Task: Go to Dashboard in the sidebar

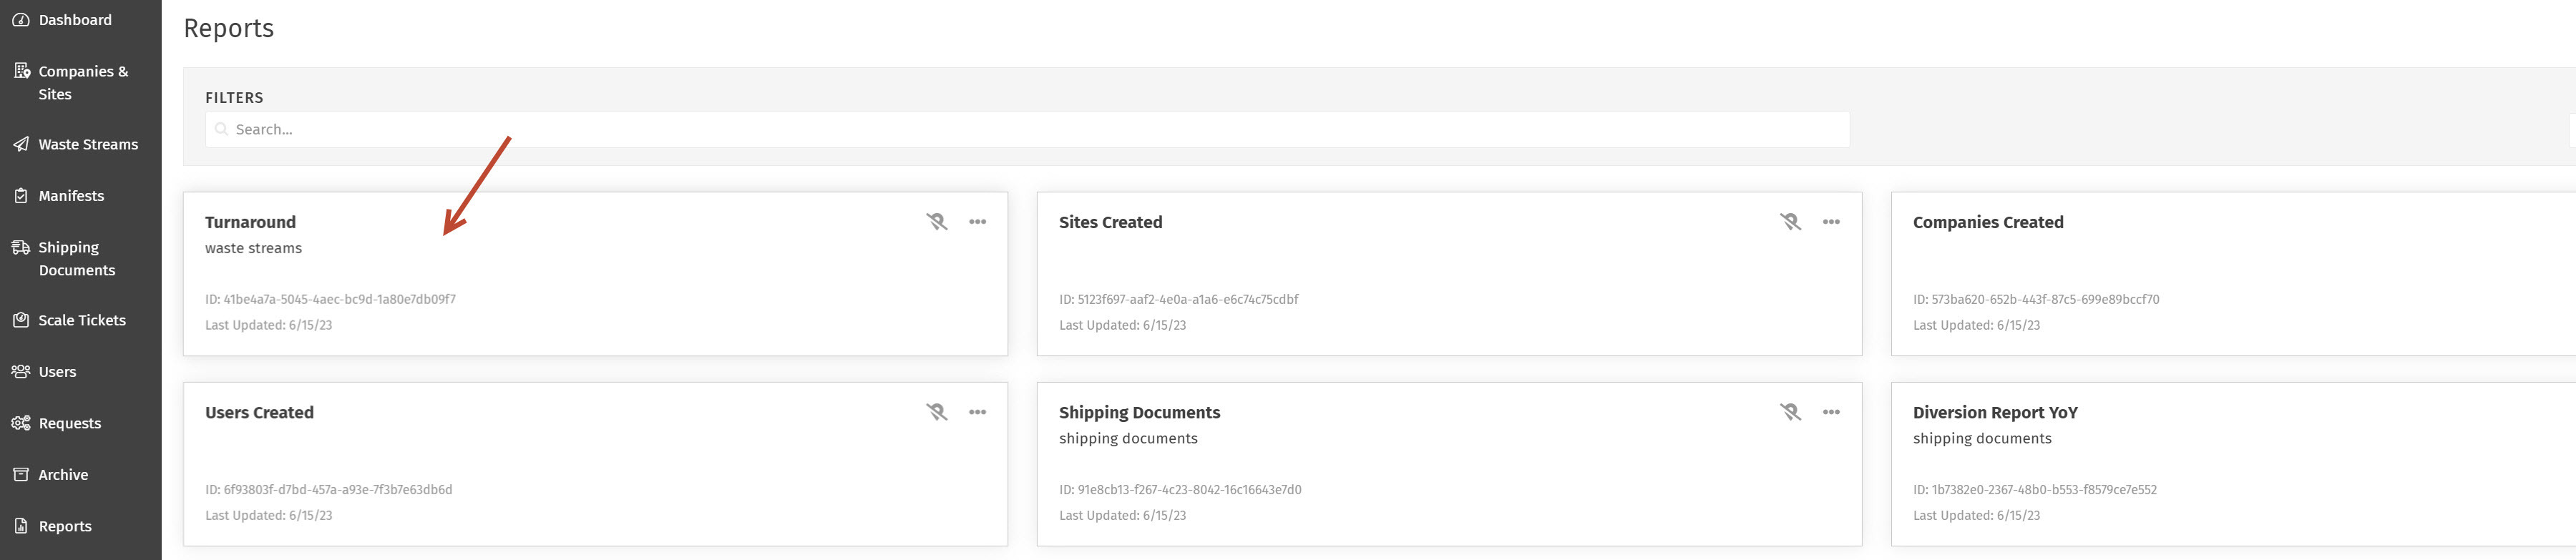Action: [75, 20]
